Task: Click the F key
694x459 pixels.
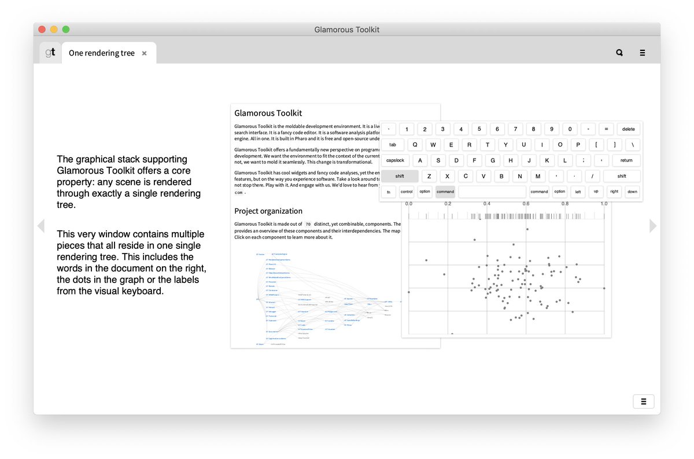Action: 475,160
